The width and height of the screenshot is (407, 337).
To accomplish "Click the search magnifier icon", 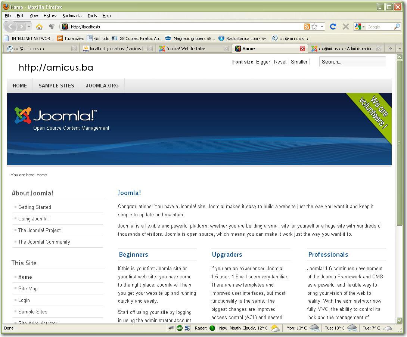I will 397,27.
